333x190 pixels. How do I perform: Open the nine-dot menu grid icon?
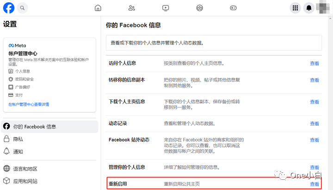(295, 8)
